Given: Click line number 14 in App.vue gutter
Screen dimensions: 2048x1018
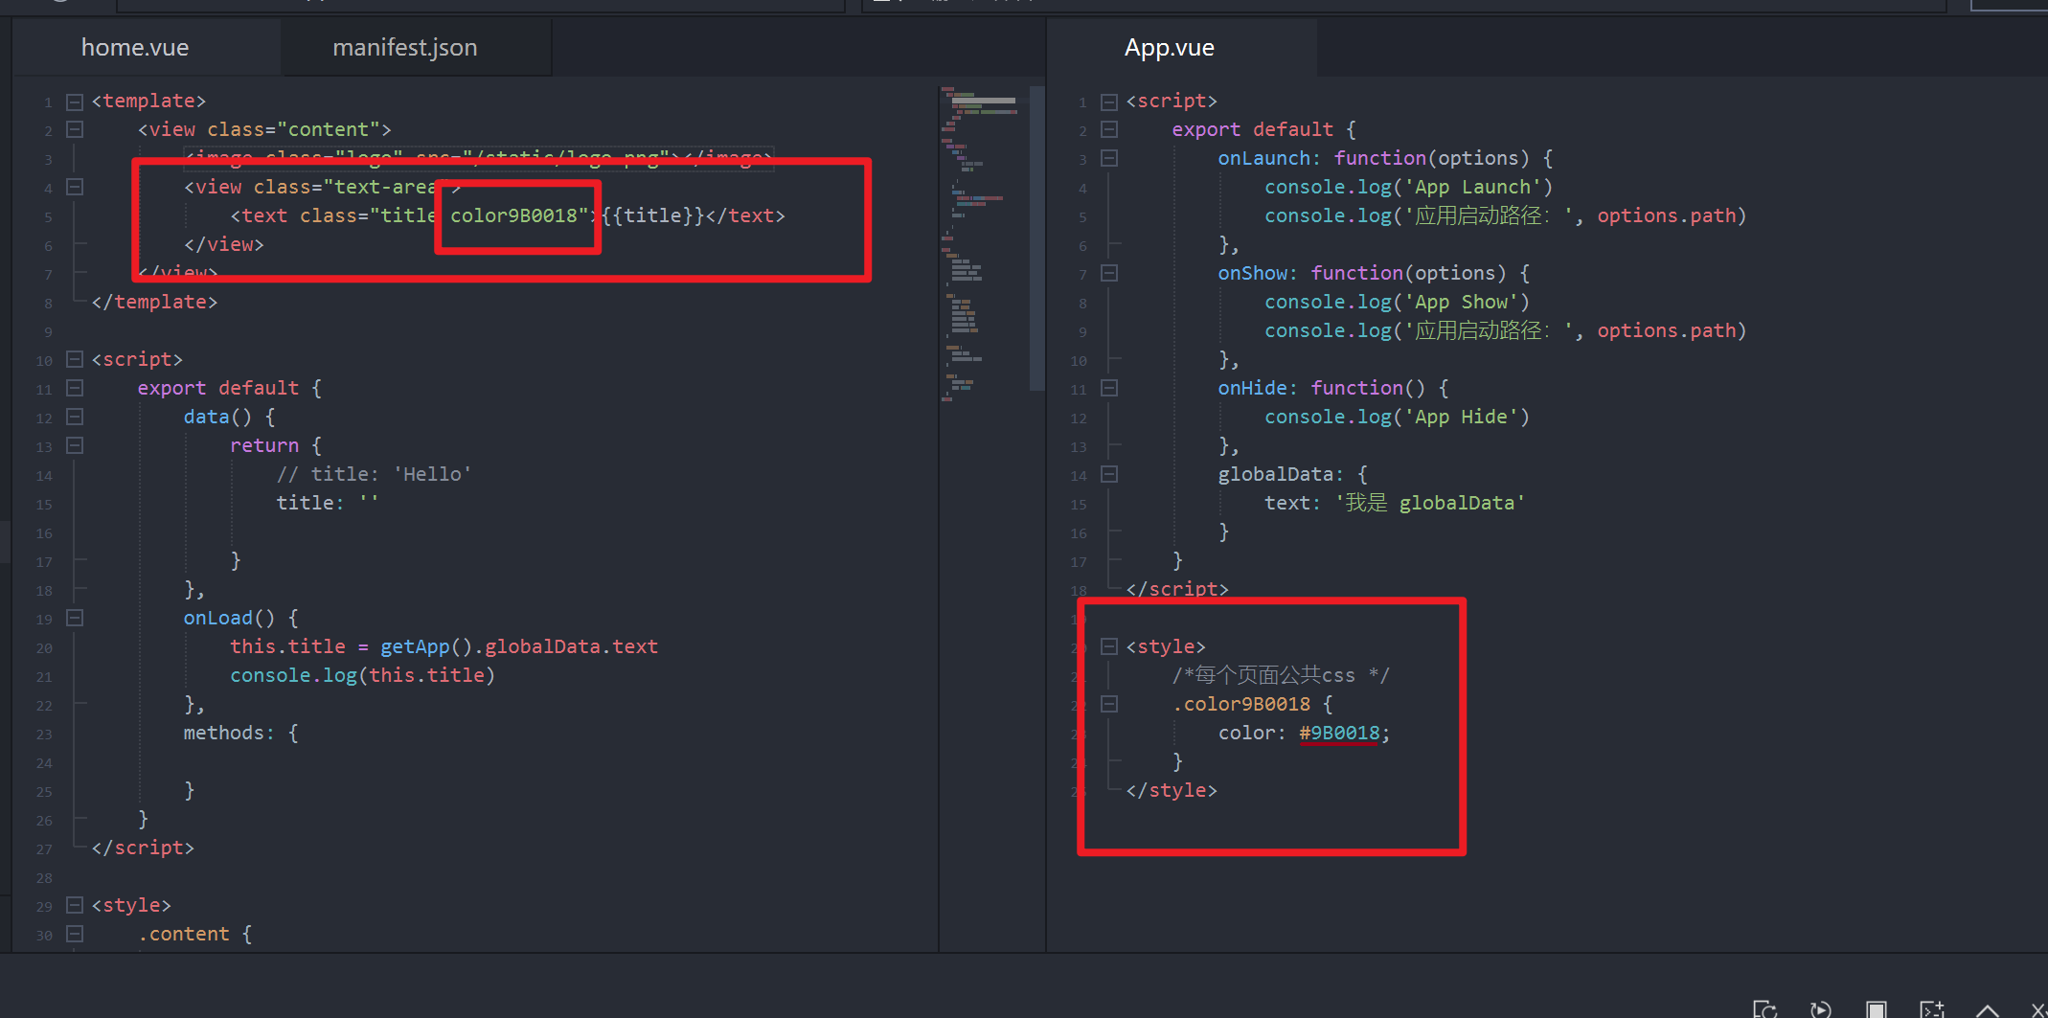Looking at the screenshot, I should click(1079, 476).
